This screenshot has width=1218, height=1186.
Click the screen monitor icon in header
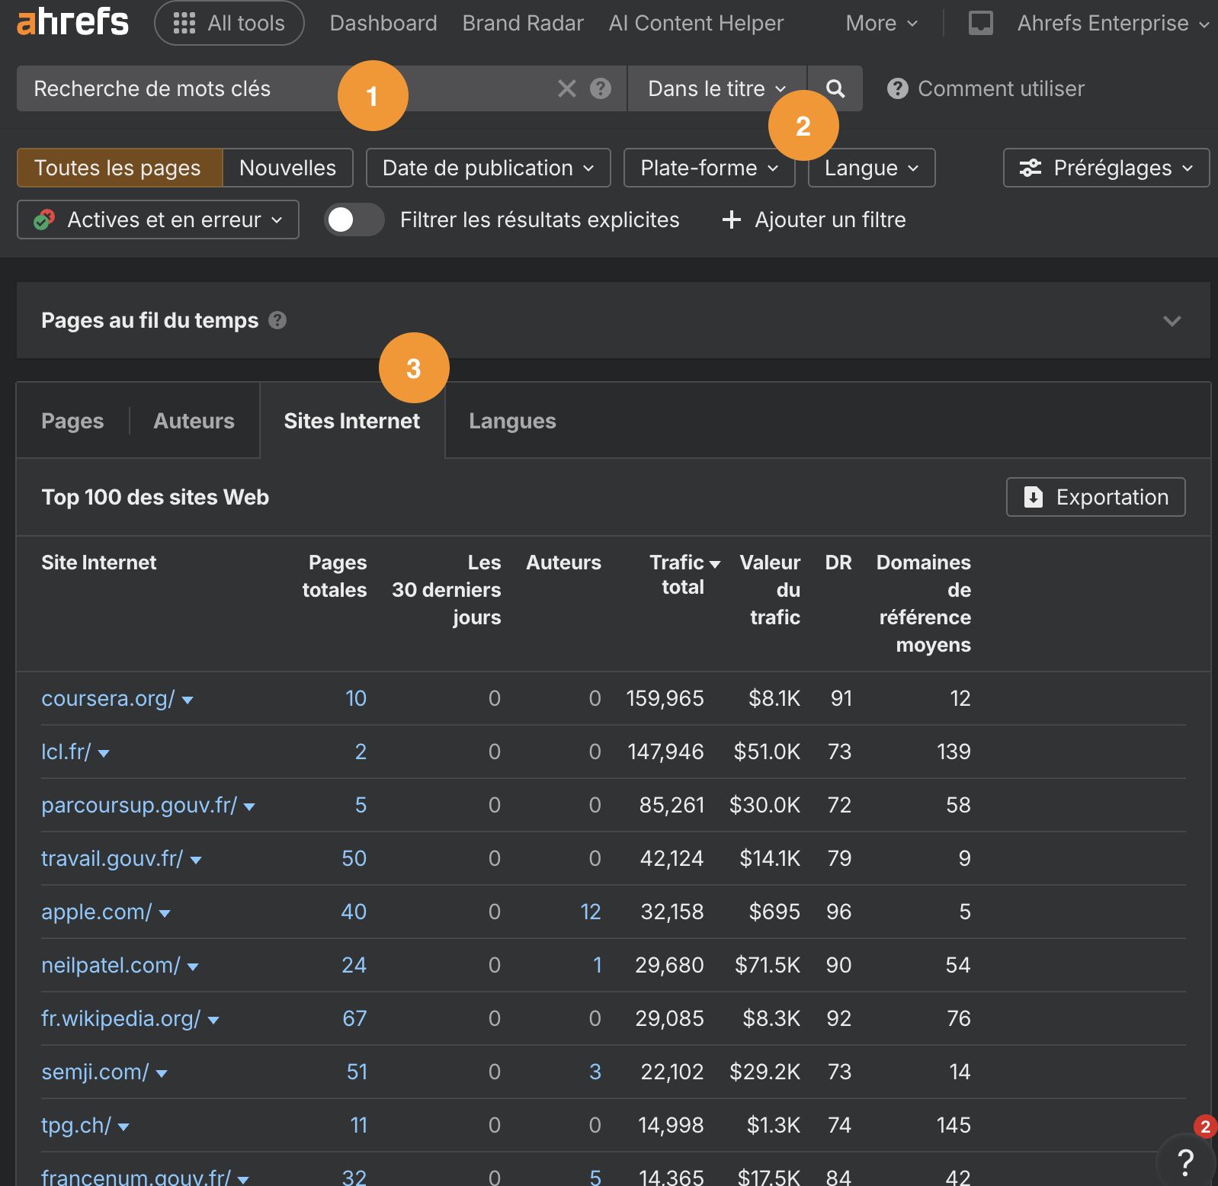(980, 23)
